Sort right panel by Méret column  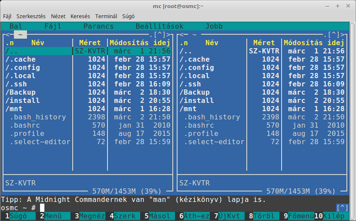tap(264, 43)
